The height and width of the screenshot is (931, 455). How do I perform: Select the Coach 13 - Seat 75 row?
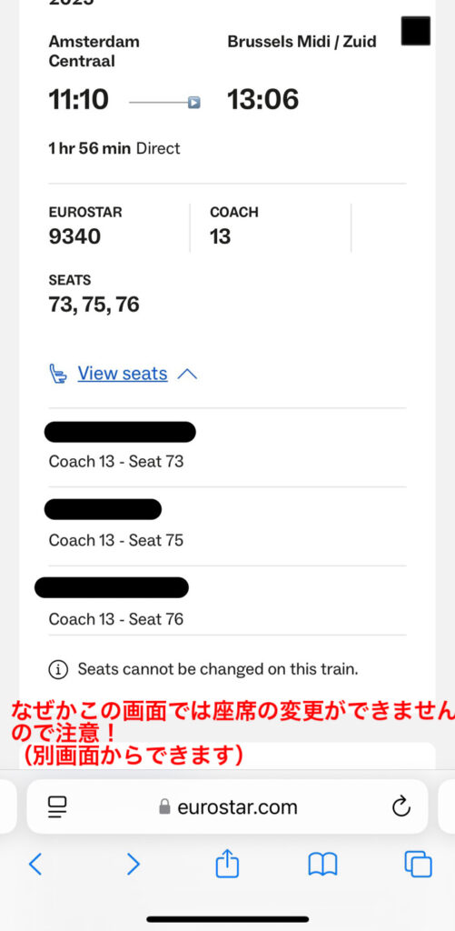(x=227, y=526)
